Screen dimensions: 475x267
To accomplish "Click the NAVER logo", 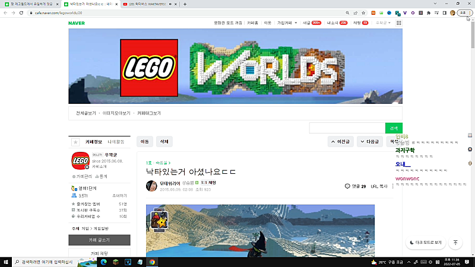I will 77,23.
